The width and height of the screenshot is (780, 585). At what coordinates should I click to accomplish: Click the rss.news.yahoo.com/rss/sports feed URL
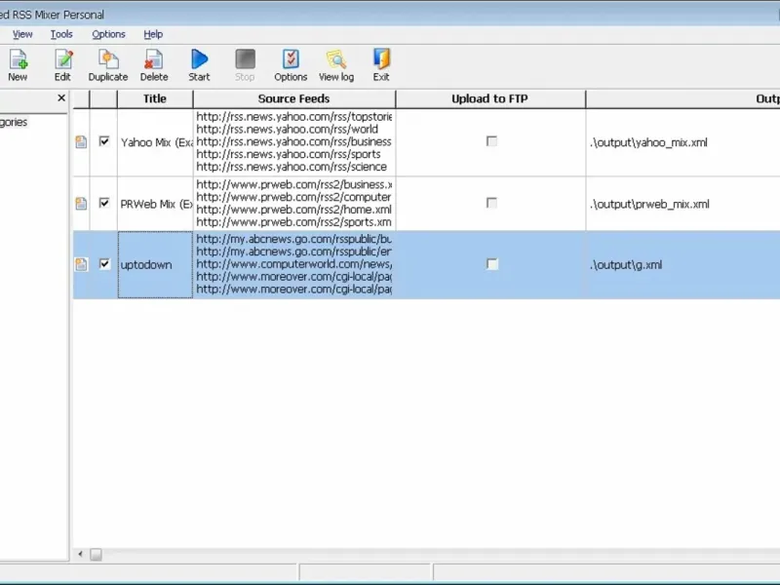(x=288, y=154)
